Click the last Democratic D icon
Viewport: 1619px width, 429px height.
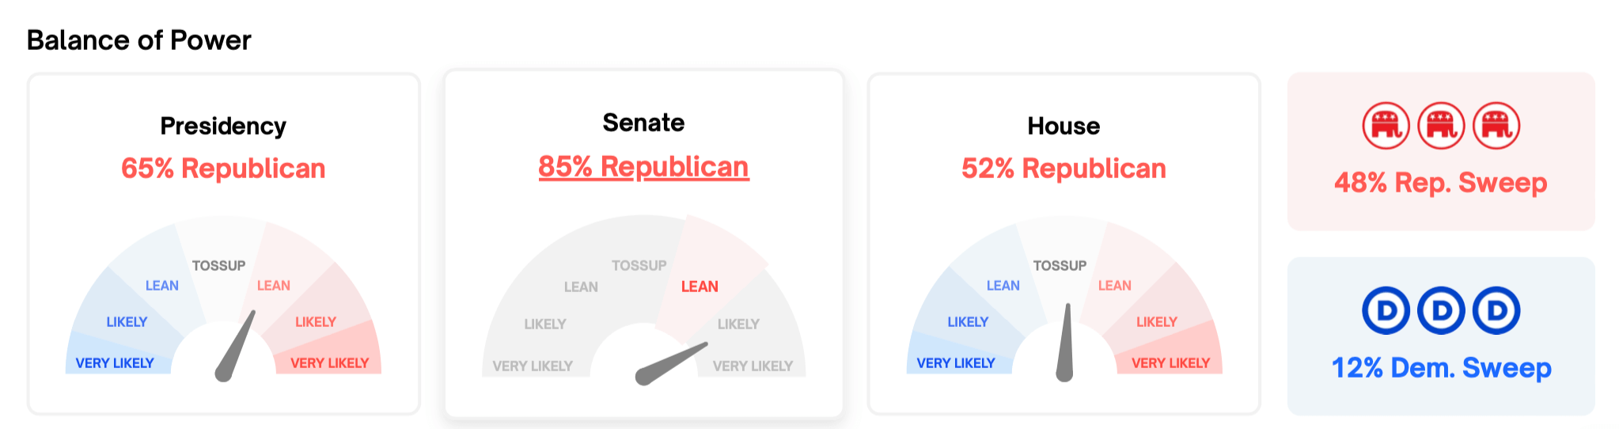pyautogui.click(x=1496, y=310)
